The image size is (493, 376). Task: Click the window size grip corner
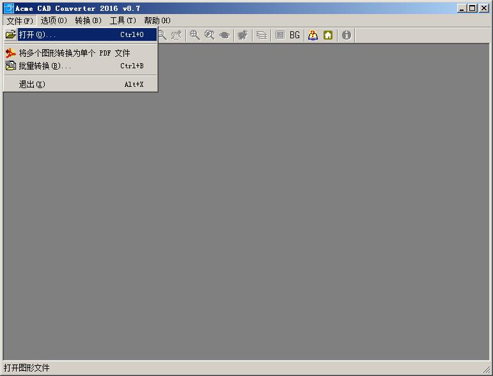487,370
